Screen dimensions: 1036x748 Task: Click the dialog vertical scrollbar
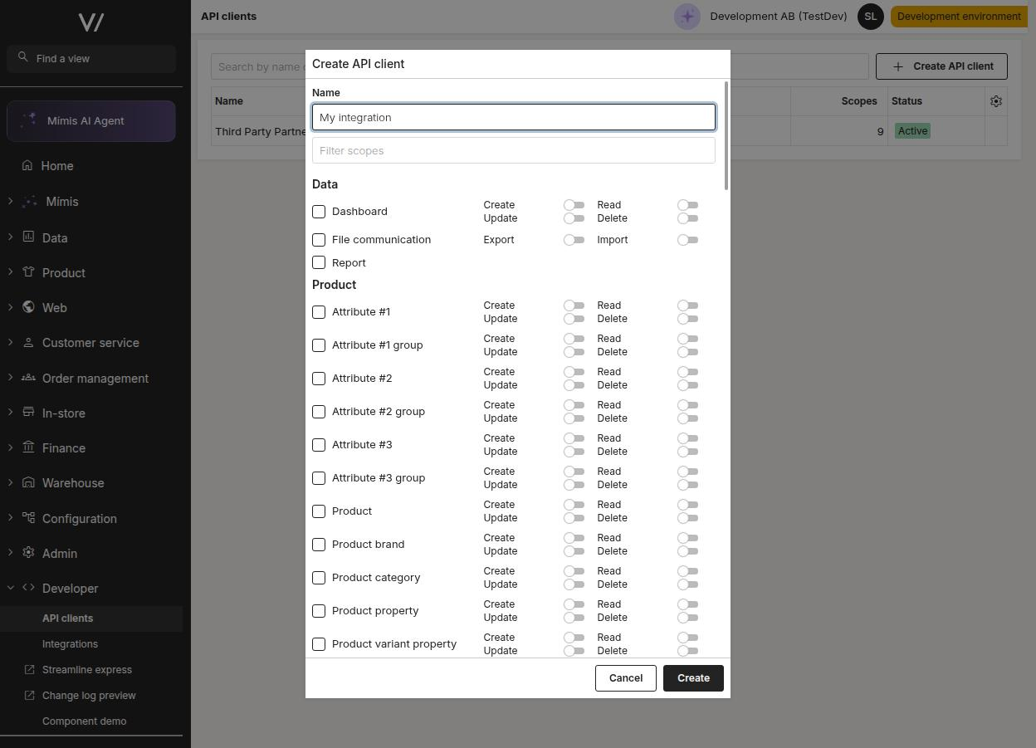pos(726,135)
